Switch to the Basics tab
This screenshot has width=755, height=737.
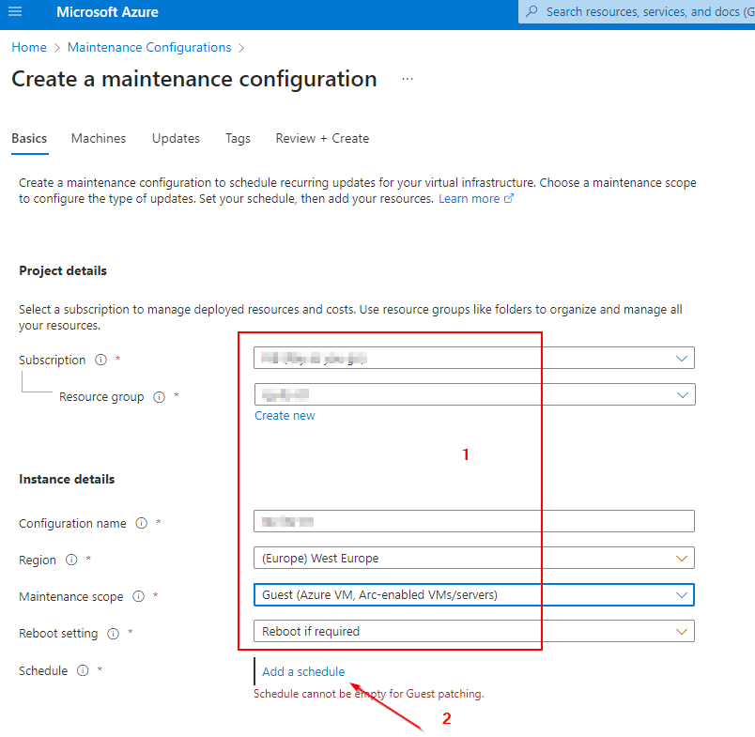(x=29, y=139)
